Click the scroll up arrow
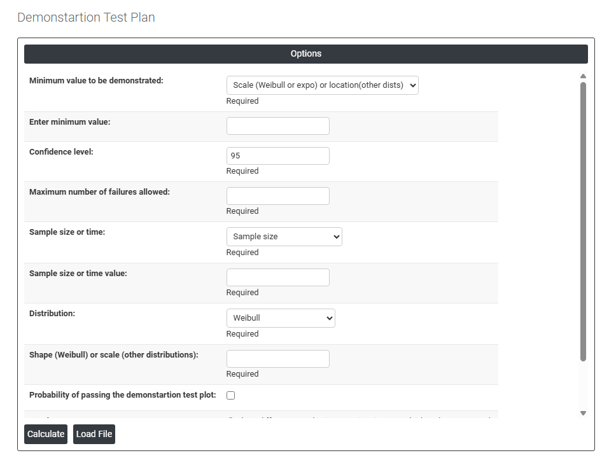Image resolution: width=609 pixels, height=460 pixels. [x=583, y=76]
